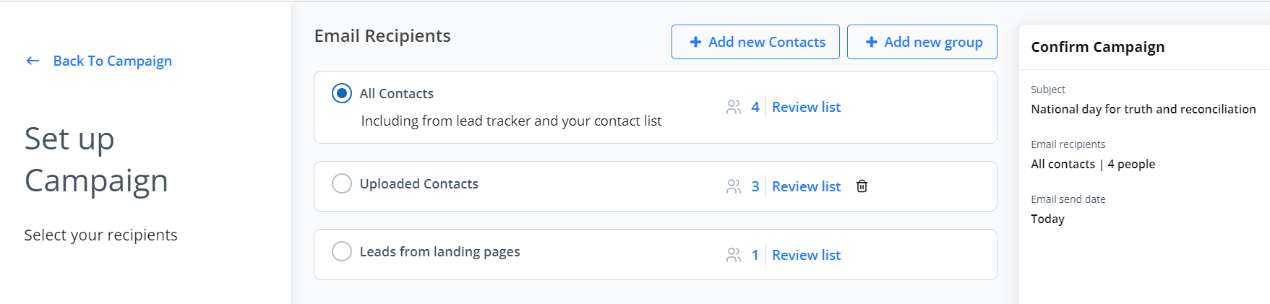Click the Leads from landing pages label
The width and height of the screenshot is (1270, 304).
pos(439,252)
